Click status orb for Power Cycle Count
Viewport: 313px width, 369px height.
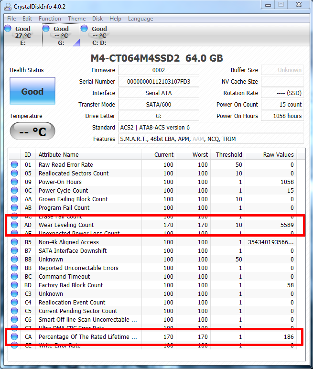pyautogui.click(x=14, y=190)
